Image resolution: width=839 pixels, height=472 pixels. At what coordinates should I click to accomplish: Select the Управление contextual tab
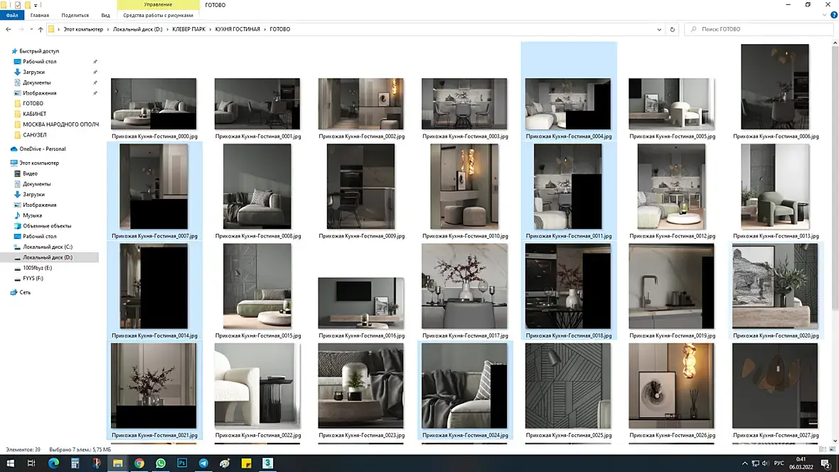click(x=158, y=5)
